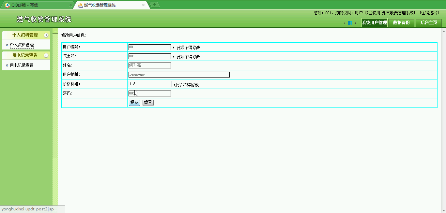The image size is (446, 213).
Task: Click the 个人资料管理 sidebar section header
Action: [x=26, y=35]
